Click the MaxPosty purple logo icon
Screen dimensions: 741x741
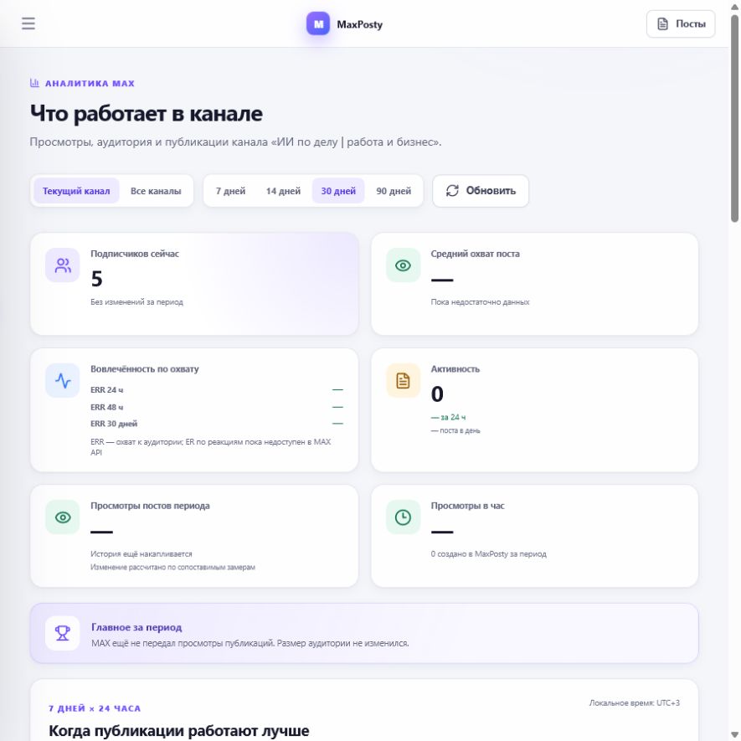pos(318,23)
